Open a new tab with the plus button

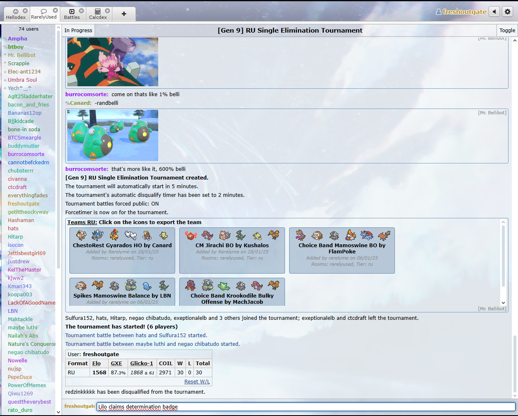(124, 14)
